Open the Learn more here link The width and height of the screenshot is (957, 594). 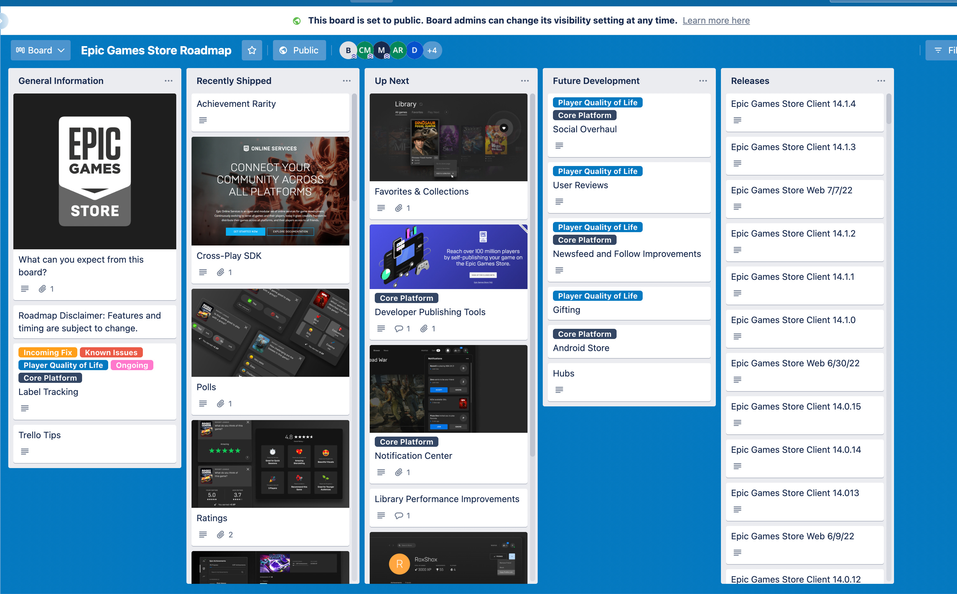coord(716,20)
